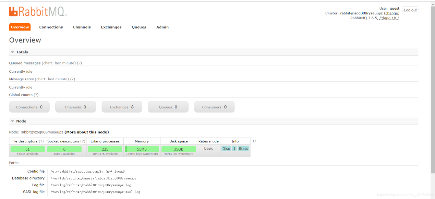Image resolution: width=435 pixels, height=199 pixels.
Task: Click the green Memory 55MB usage bar
Action: (x=142, y=149)
